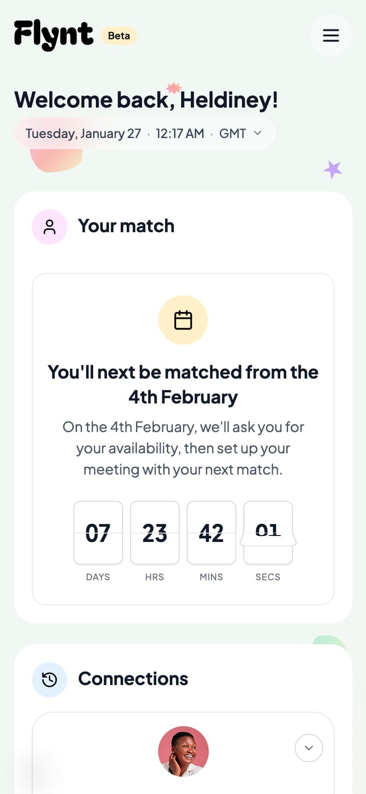Click the Connections section title
The height and width of the screenshot is (794, 366).
click(133, 679)
